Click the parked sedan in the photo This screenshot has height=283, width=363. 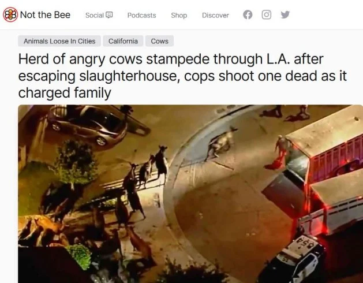[x=88, y=125]
